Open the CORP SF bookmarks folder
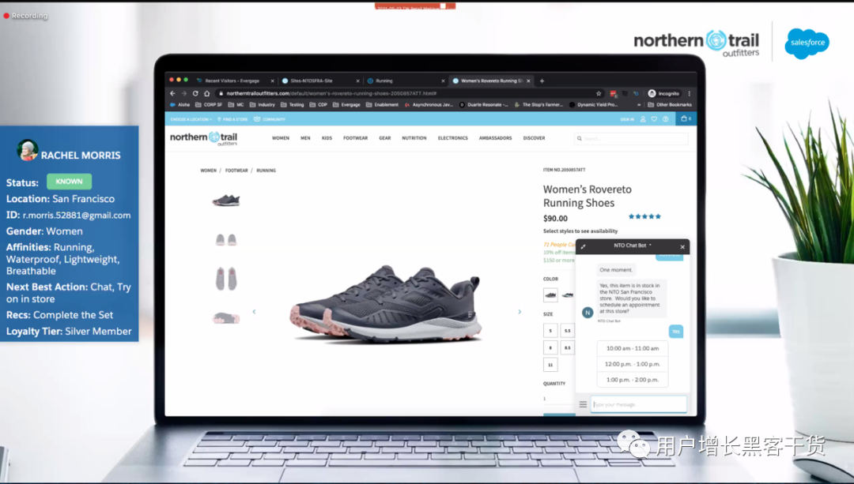 pyautogui.click(x=209, y=105)
